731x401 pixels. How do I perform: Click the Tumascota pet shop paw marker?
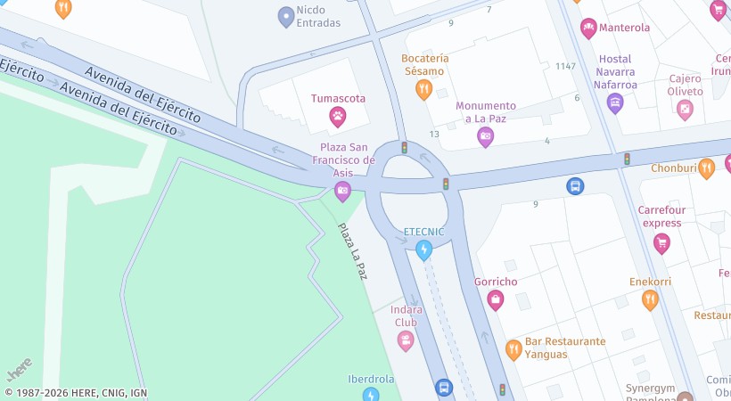338,117
